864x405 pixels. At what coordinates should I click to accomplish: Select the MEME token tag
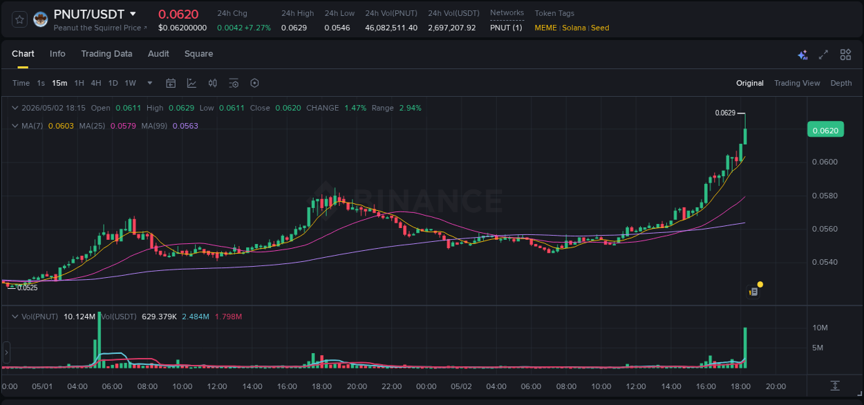point(546,28)
